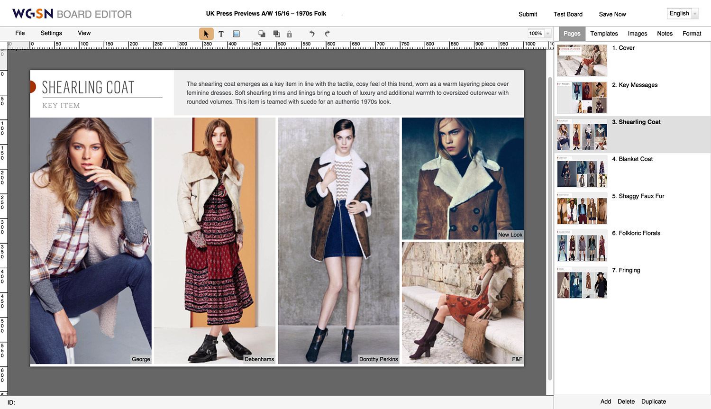Open the Settings menu
711x409 pixels.
pyautogui.click(x=51, y=33)
